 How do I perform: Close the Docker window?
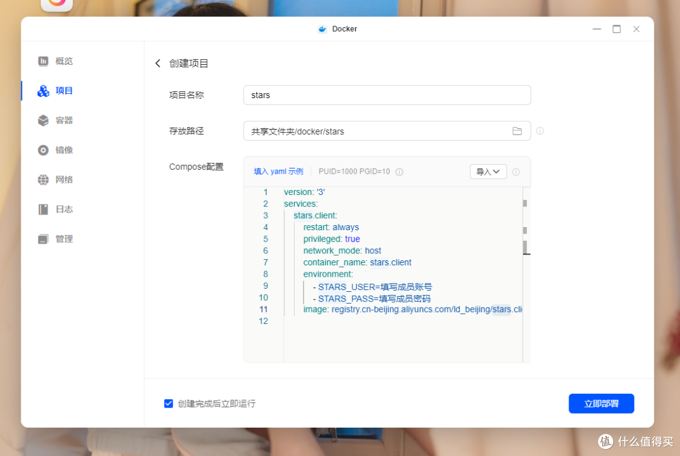tap(636, 29)
